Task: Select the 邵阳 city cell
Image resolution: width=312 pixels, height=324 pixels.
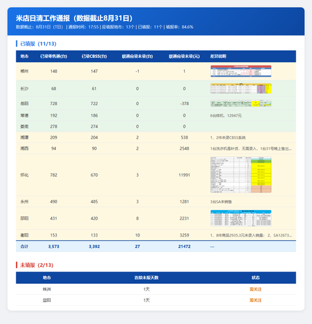Action: coord(25,218)
